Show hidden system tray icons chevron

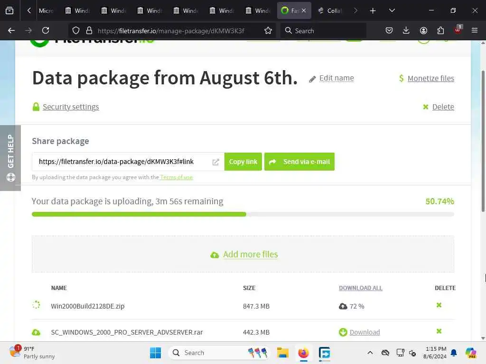pos(370,353)
